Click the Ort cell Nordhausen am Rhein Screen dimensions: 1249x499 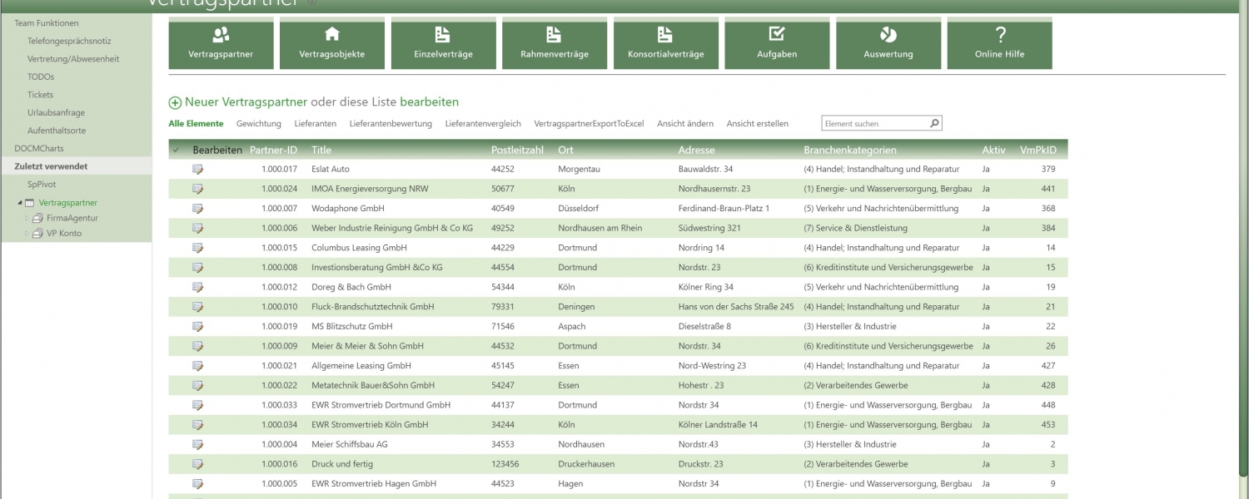(600, 228)
